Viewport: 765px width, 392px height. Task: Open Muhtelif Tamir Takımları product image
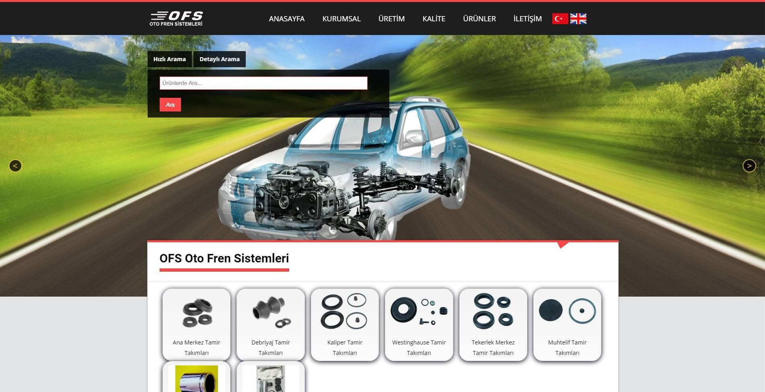click(567, 311)
